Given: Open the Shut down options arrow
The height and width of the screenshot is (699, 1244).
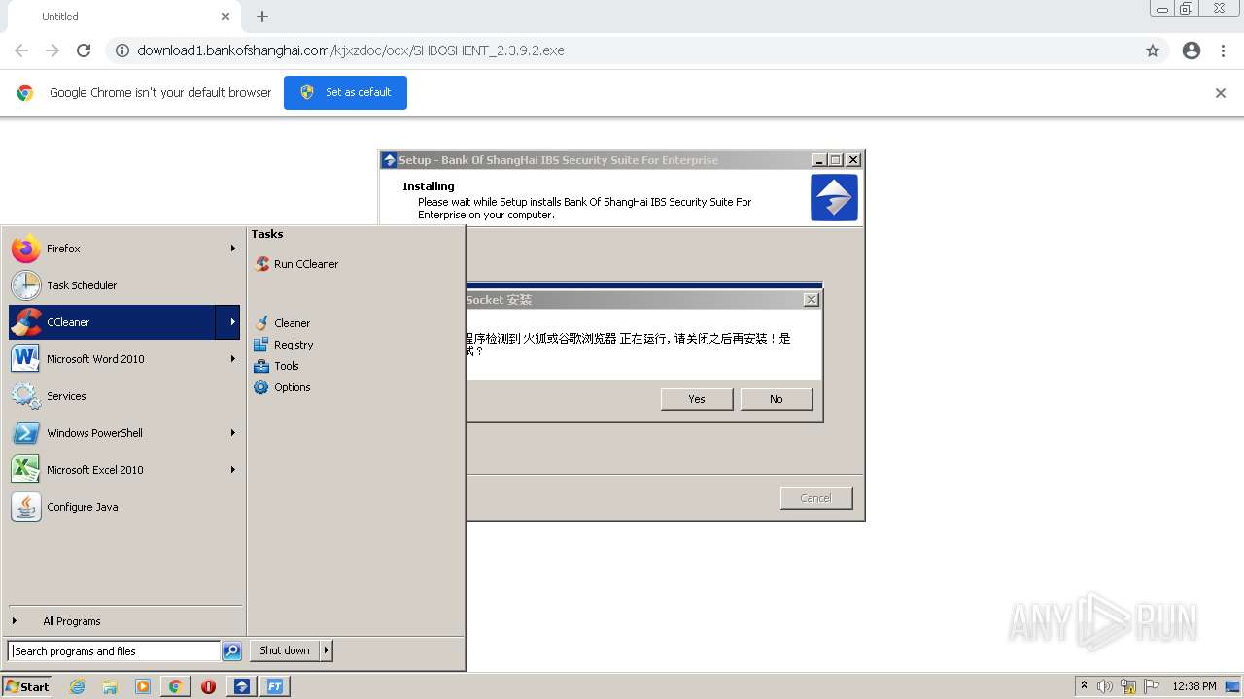Looking at the screenshot, I should pyautogui.click(x=327, y=650).
